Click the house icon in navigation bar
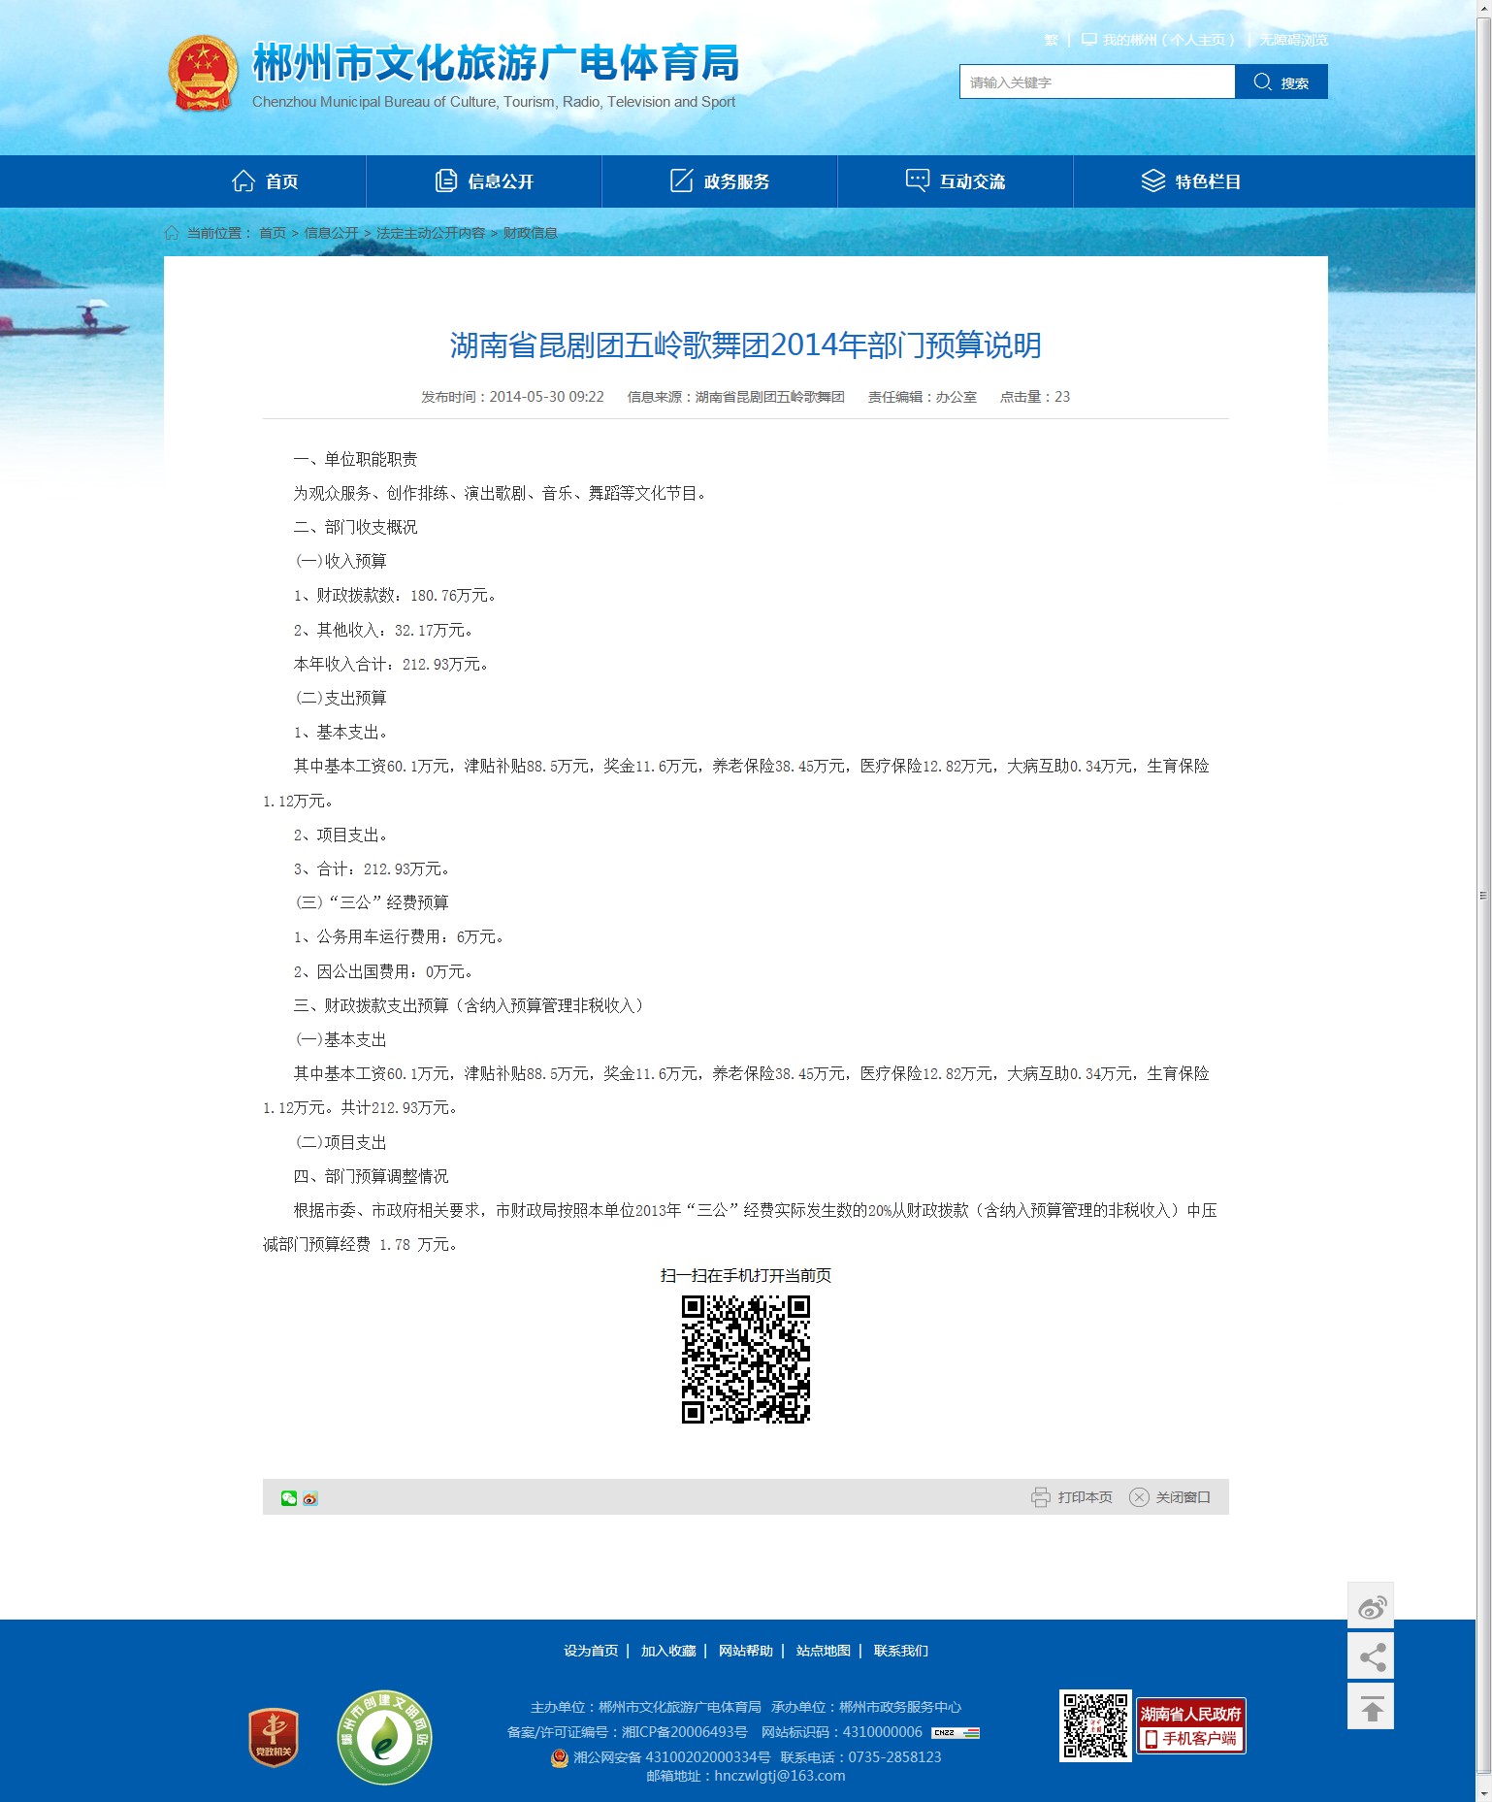The height and width of the screenshot is (1802, 1492). [x=243, y=180]
